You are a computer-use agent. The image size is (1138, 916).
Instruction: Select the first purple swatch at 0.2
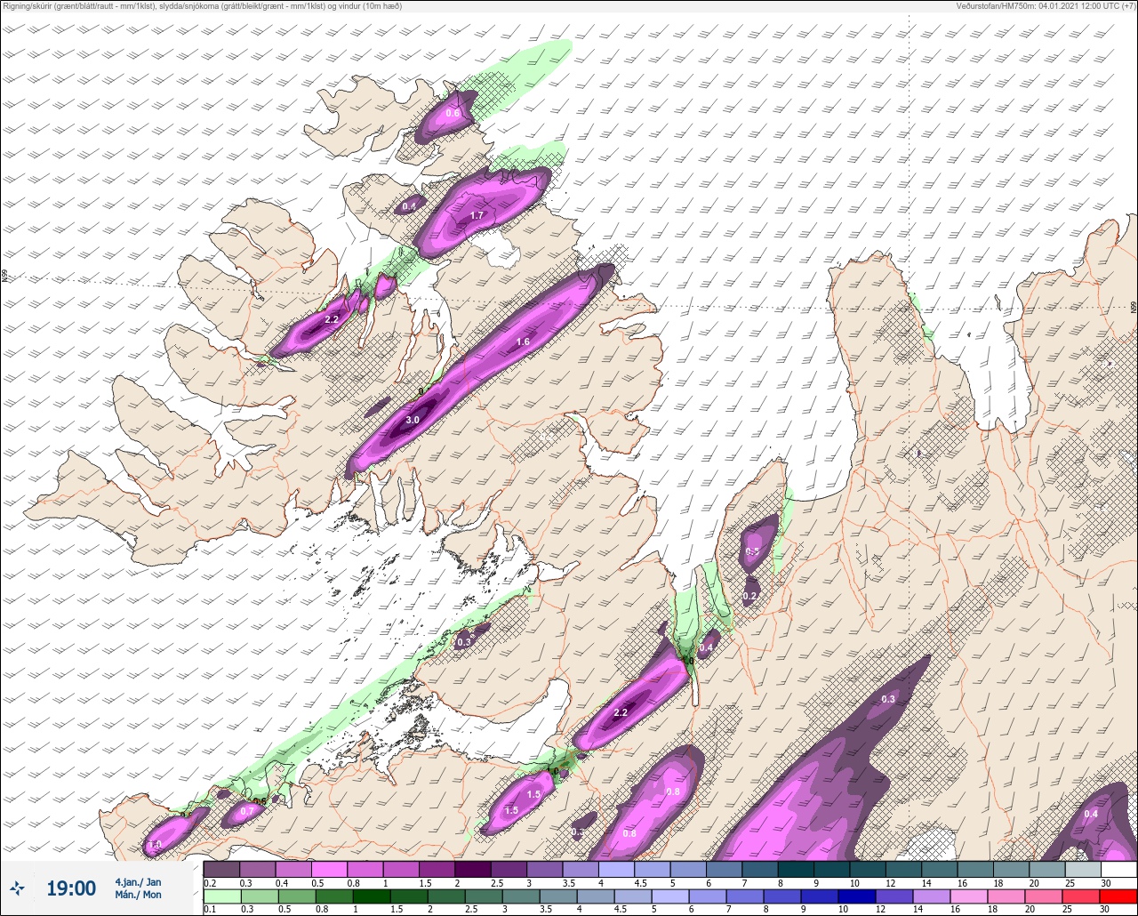221,869
